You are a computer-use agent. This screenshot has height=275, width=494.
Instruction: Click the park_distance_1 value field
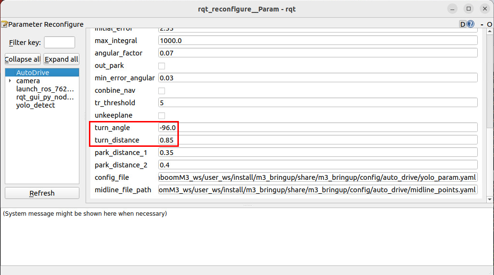point(318,153)
